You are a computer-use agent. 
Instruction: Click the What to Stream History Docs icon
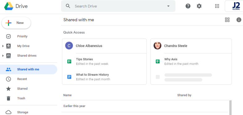click(x=69, y=77)
